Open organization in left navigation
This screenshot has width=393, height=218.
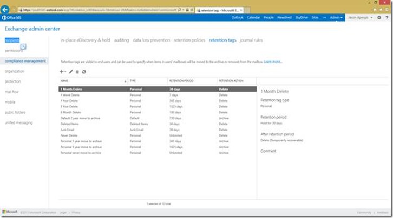[15, 71]
